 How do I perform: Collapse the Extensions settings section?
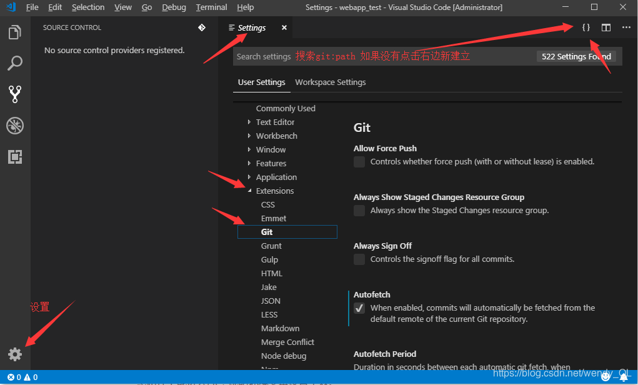click(249, 191)
